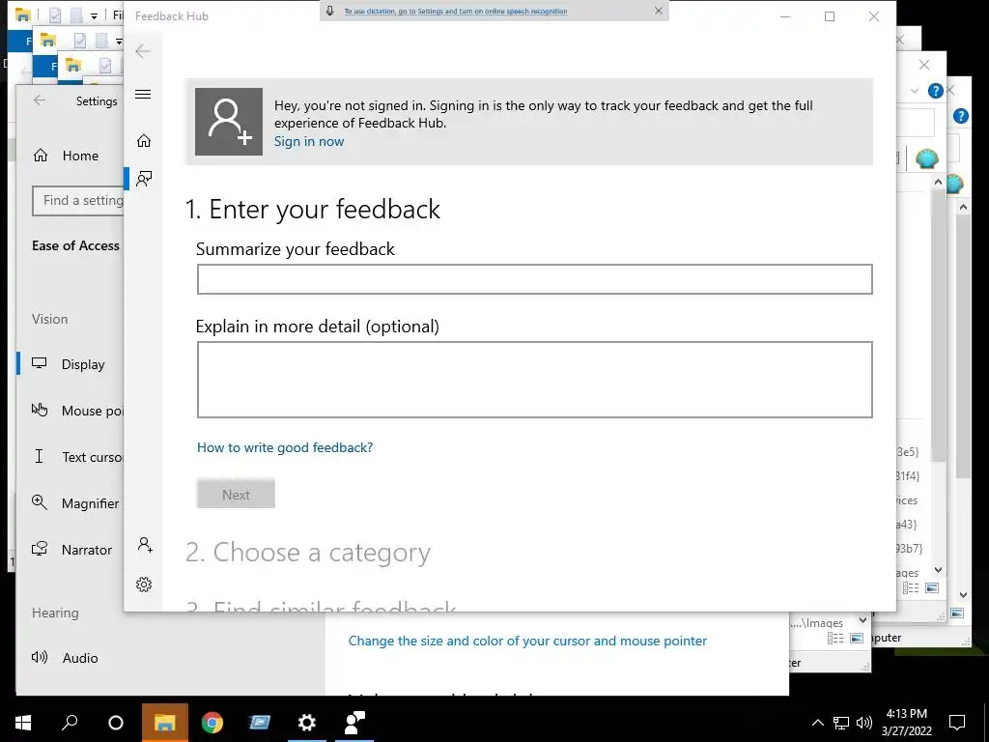Select Narrator in Settings sidebar
The image size is (989, 742).
(x=71, y=550)
